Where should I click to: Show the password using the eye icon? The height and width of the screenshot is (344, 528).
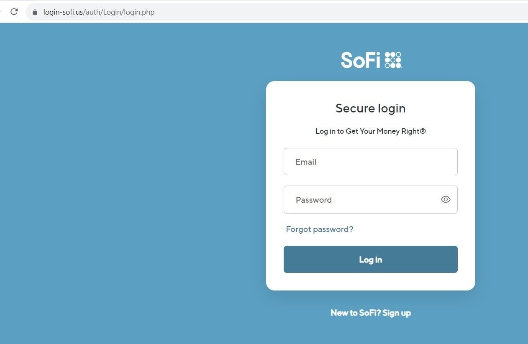(446, 199)
